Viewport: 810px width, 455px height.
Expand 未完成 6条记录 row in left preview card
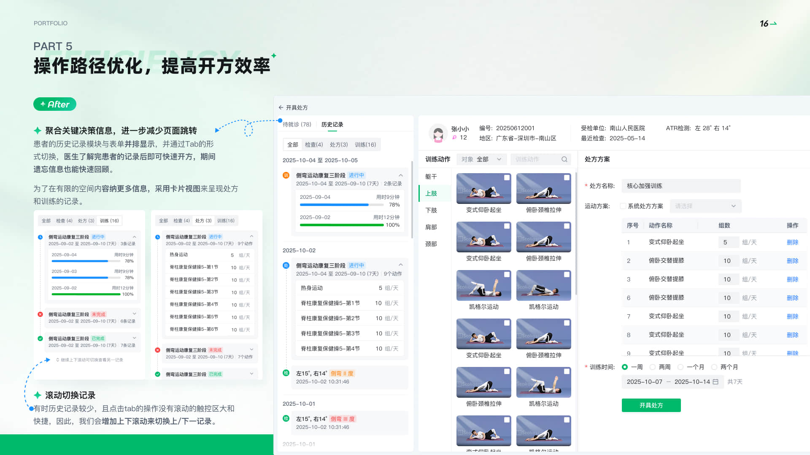(135, 314)
